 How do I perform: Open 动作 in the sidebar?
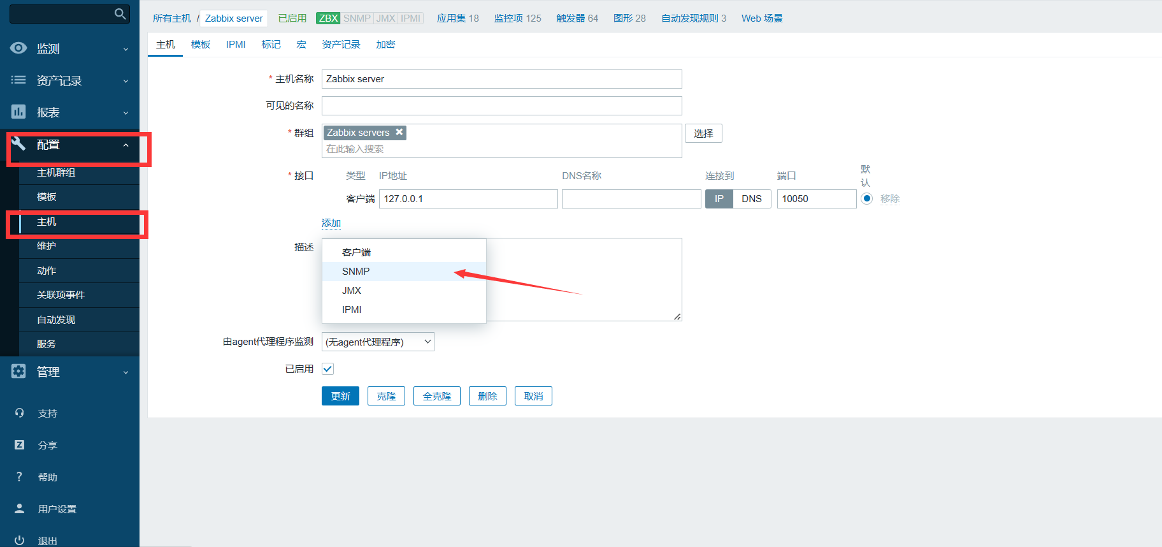click(80, 271)
